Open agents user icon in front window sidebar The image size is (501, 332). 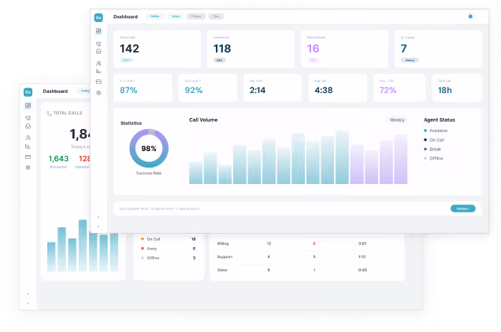(98, 64)
